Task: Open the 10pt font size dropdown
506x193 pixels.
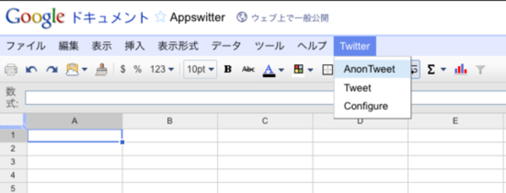Action: [x=200, y=69]
